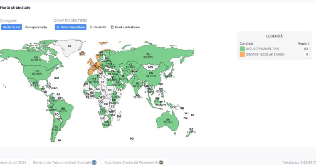316x165 pixels.
Task: Click the Voturi majoritare group icon
Action: [58, 27]
